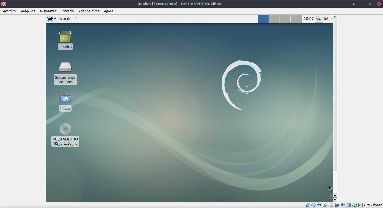Click the Ctrl Direito host key label
The width and height of the screenshot is (383, 208).
pyautogui.click(x=373, y=205)
